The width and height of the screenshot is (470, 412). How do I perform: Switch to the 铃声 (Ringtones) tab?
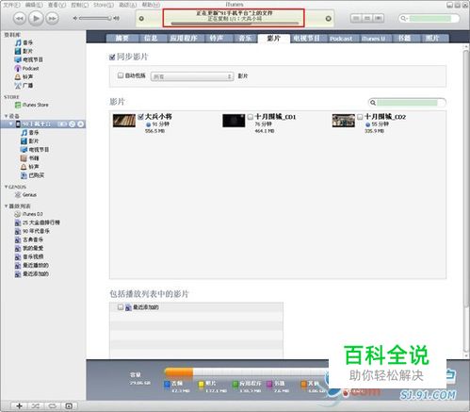216,39
